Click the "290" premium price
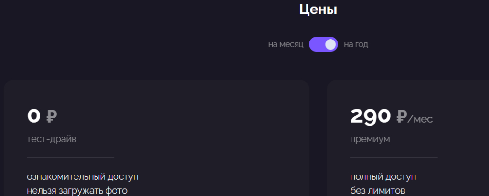The height and width of the screenshot is (196, 489). (371, 116)
